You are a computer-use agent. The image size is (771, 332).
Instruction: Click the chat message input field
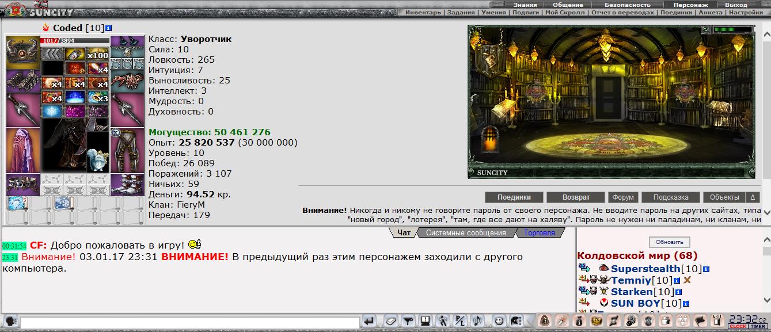[189, 322]
